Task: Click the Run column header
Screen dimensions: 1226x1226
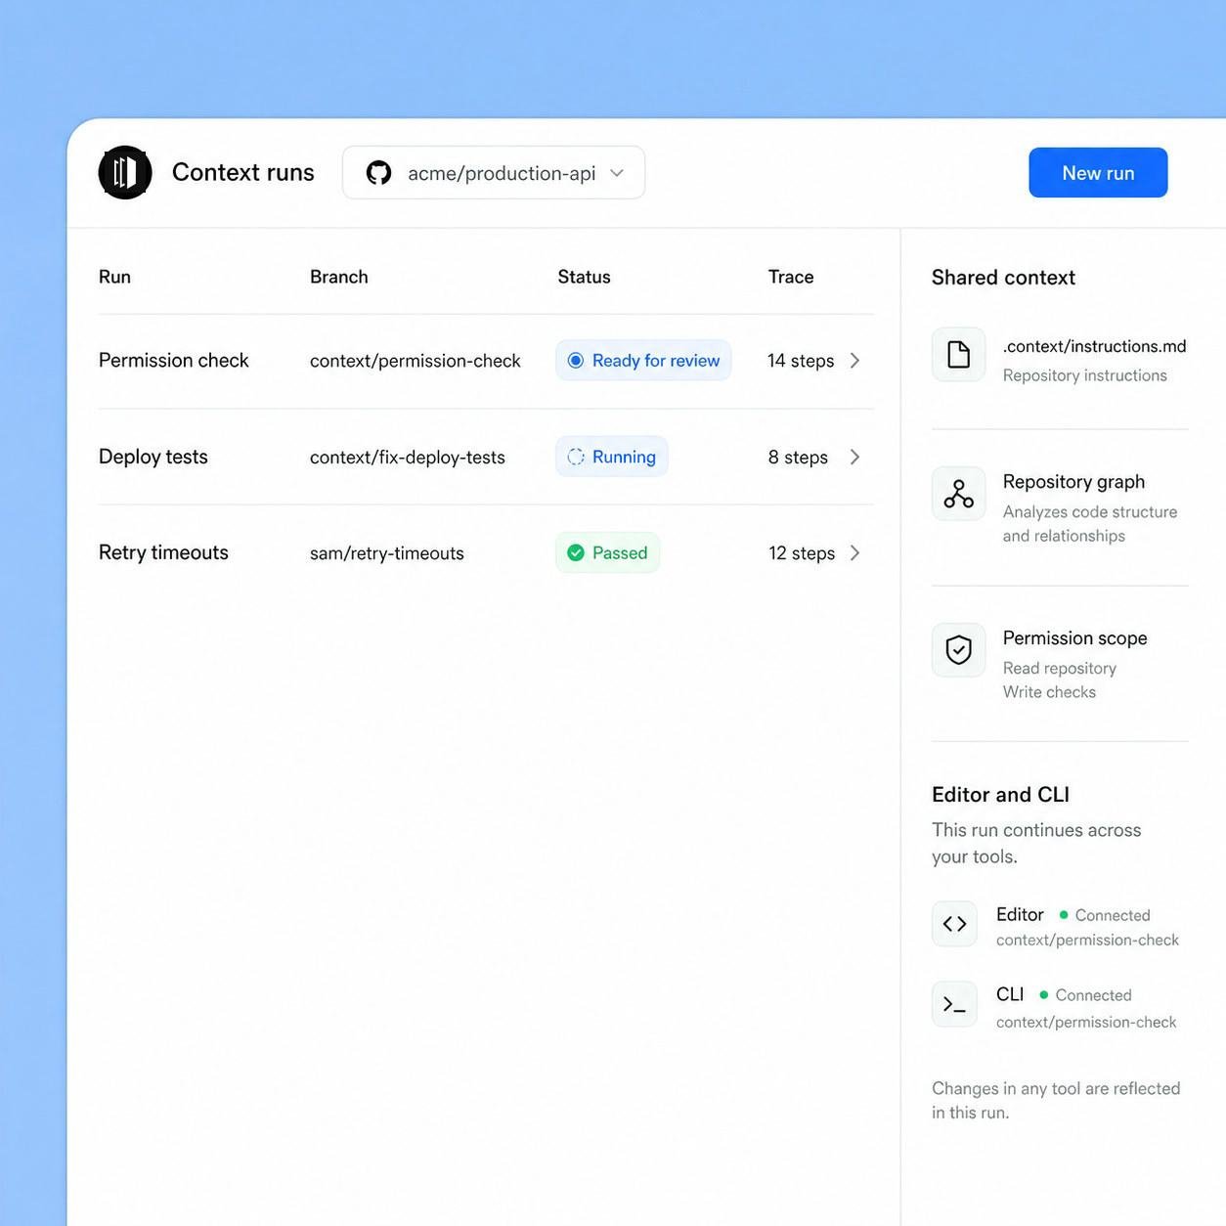Action: 114,277
